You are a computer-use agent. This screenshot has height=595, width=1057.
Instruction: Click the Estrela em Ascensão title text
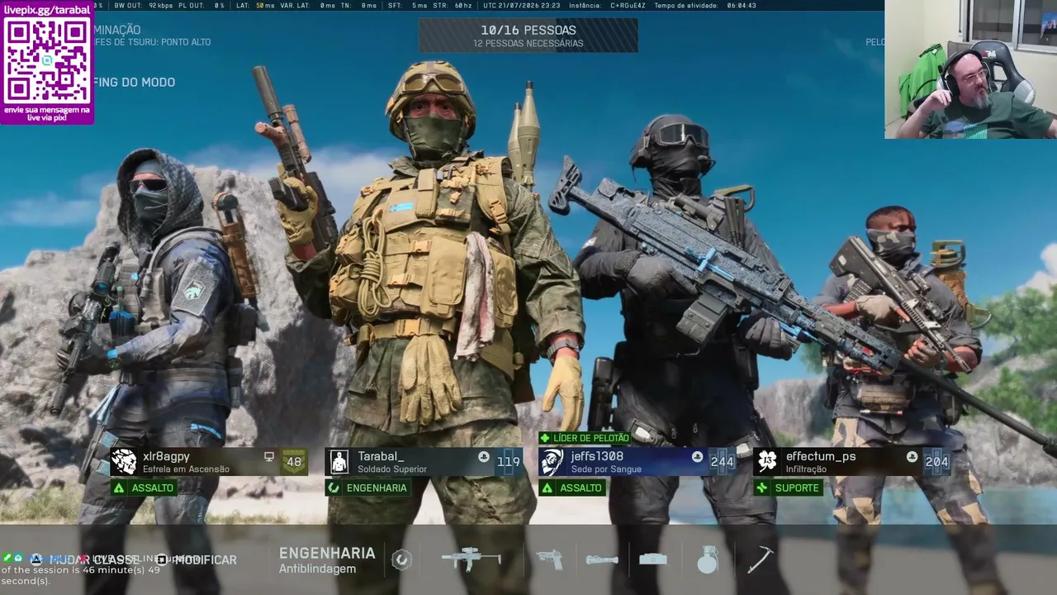click(x=186, y=469)
